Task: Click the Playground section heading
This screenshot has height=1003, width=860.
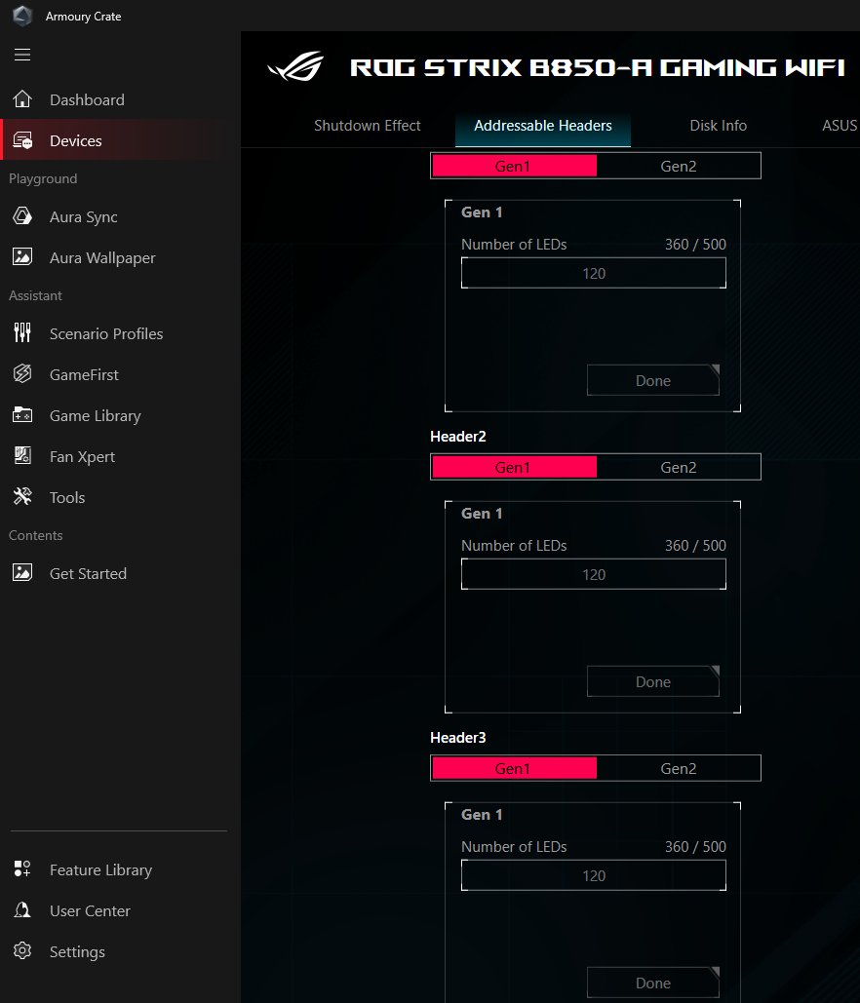Action: tap(43, 178)
